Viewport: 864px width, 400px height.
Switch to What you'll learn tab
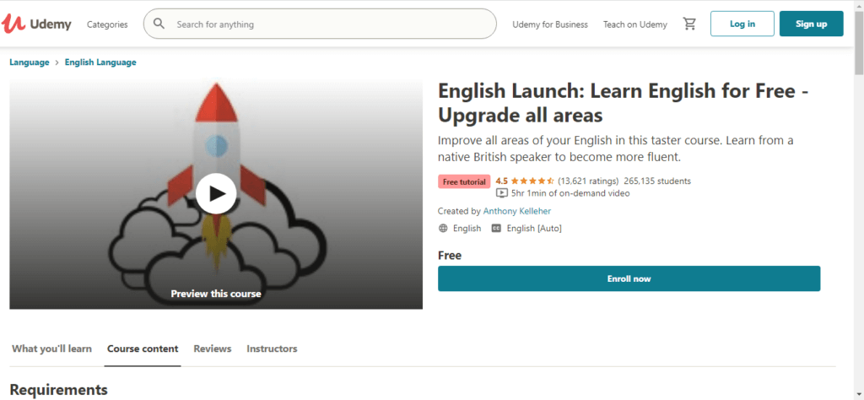(51, 349)
